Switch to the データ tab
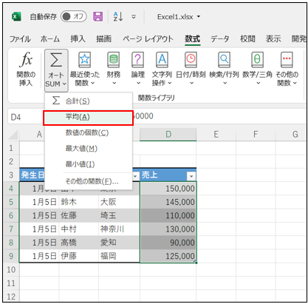The width and height of the screenshot is (308, 304). click(x=219, y=38)
